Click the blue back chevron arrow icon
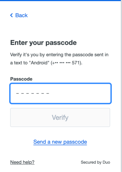This screenshot has height=172, width=122. point(12,15)
